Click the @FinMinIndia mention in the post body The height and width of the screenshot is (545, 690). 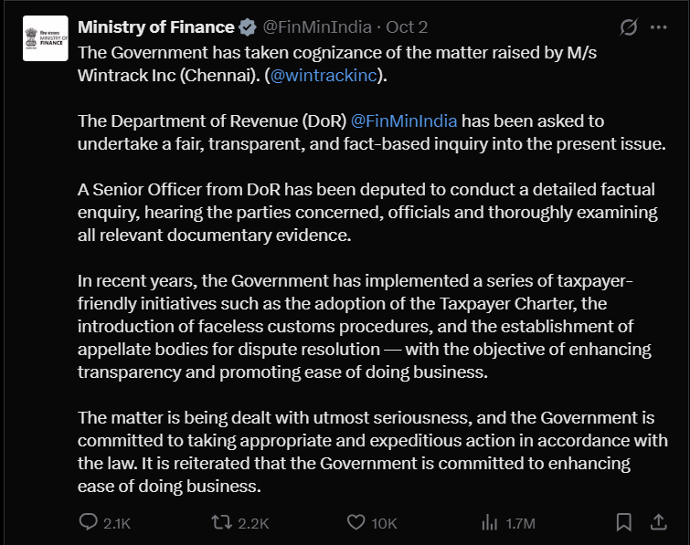point(404,121)
